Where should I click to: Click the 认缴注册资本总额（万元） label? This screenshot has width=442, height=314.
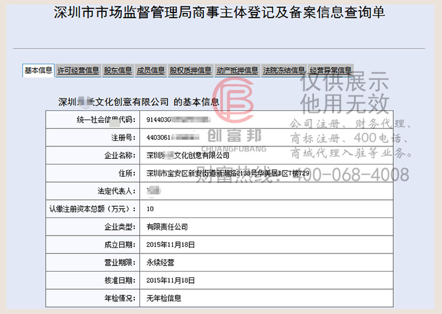pos(92,209)
